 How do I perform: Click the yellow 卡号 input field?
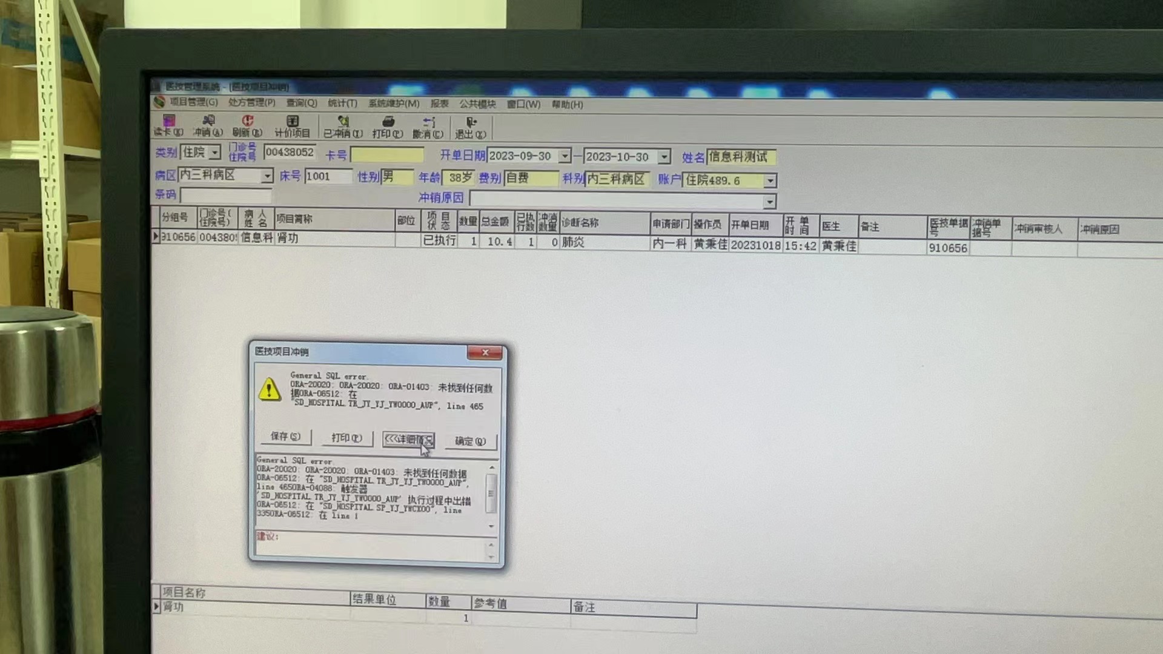[387, 154]
